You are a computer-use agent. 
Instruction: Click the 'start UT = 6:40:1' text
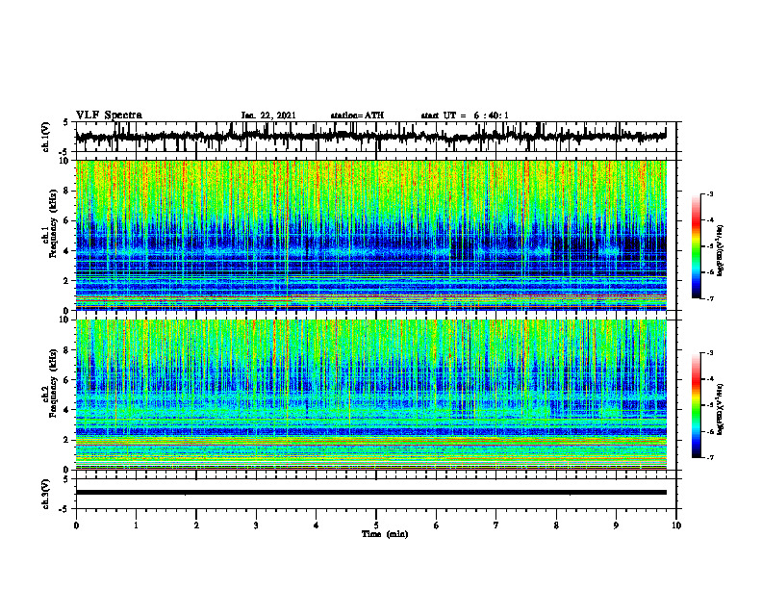pos(465,115)
